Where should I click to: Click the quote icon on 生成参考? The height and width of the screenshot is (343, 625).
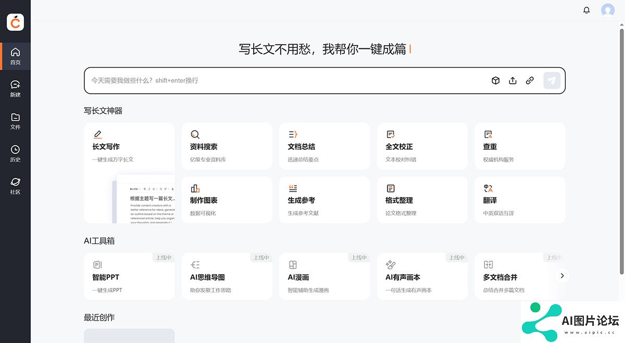(x=293, y=188)
